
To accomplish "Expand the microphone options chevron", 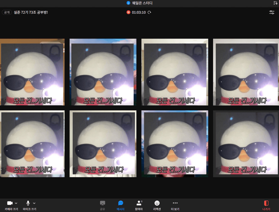I will point(34,203).
